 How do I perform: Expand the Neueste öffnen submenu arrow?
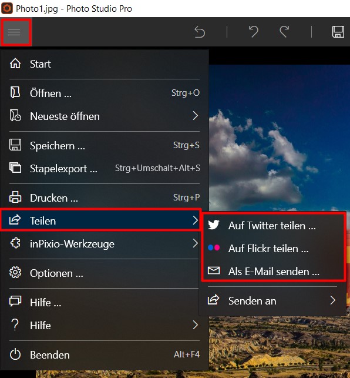196,116
